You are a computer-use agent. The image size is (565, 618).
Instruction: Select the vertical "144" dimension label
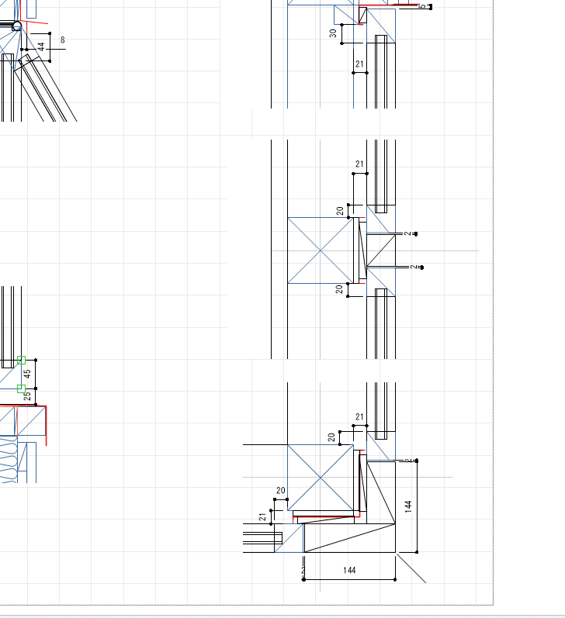click(x=408, y=506)
